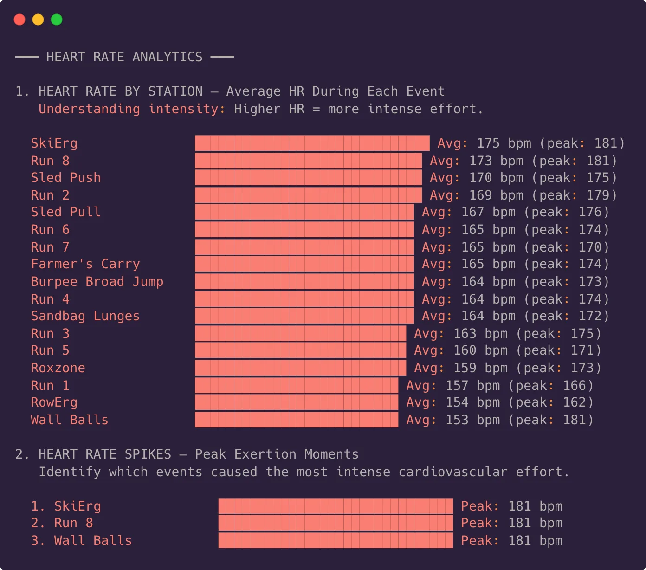Click 'Peak: 181 bpm' next to 3. Wall Balls

point(511,541)
